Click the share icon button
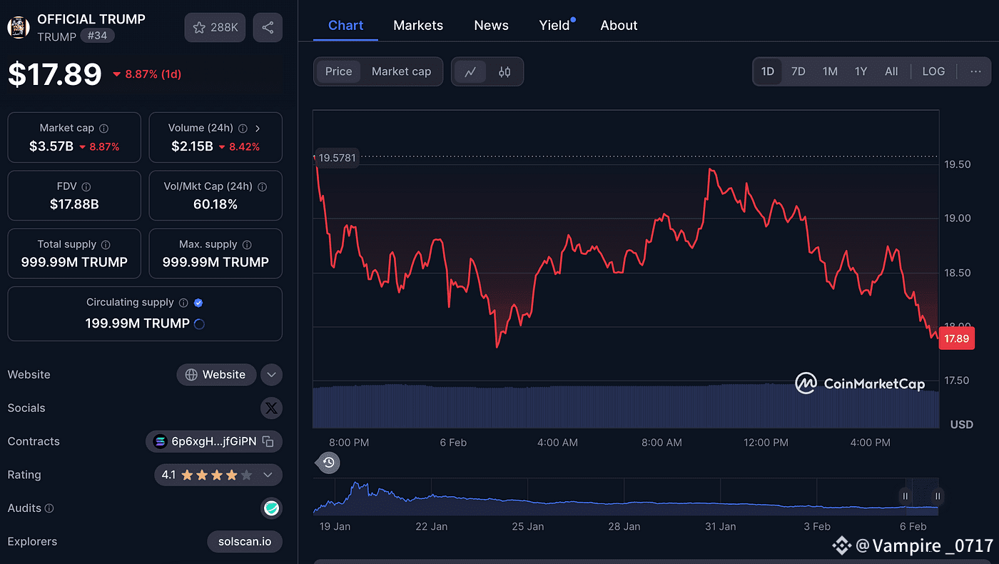 (268, 27)
